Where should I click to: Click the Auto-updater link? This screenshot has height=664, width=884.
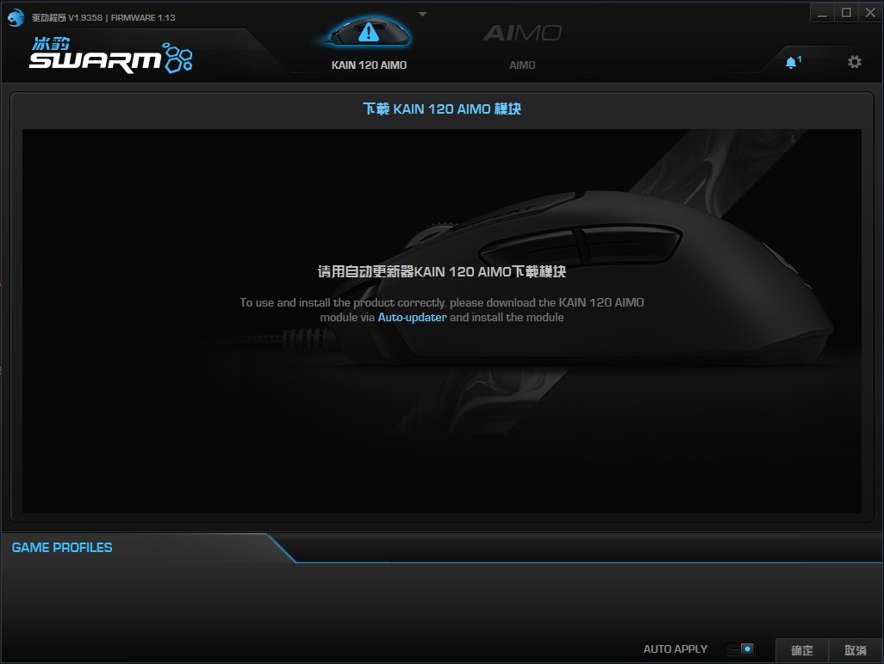pos(412,317)
